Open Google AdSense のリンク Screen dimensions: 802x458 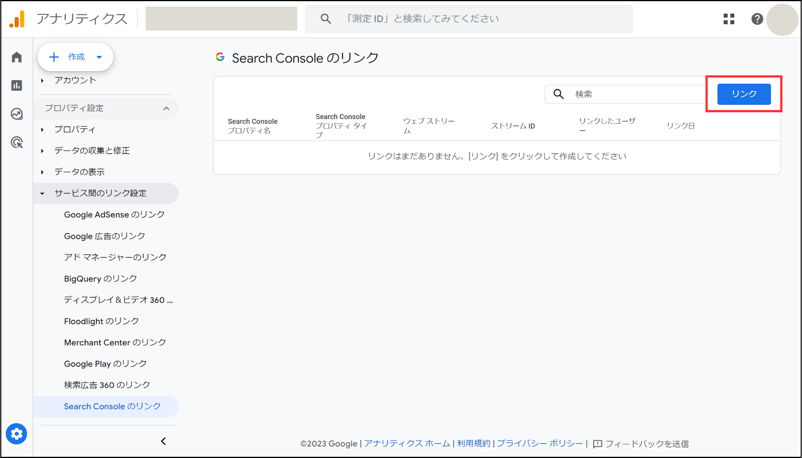click(x=114, y=215)
